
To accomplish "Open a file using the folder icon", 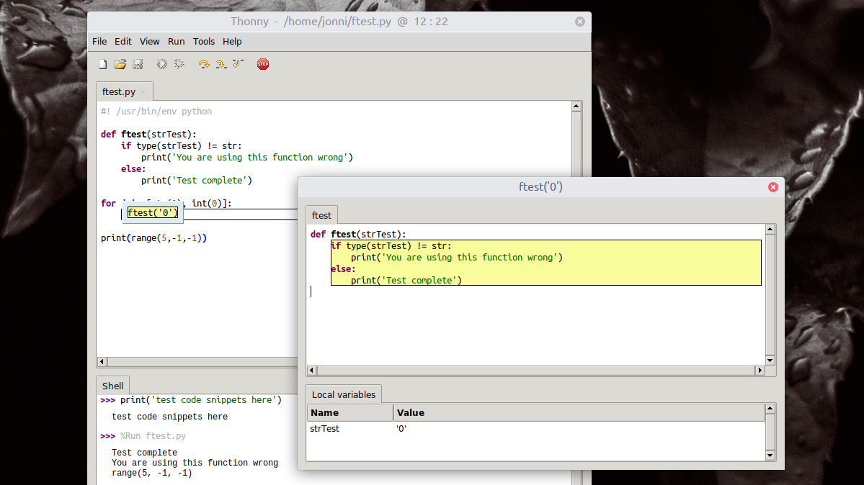I will point(120,65).
